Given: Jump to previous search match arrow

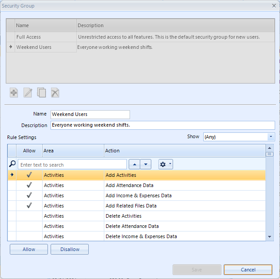Looking at the screenshot, I should pyautogui.click(x=134, y=164).
